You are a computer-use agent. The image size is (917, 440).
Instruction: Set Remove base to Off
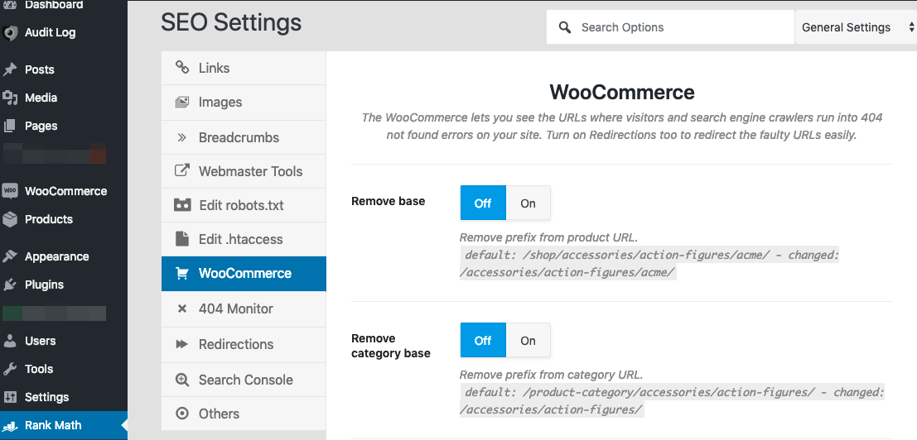(x=483, y=203)
